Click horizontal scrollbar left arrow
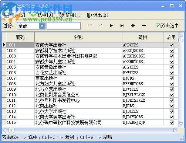186x143 pixels. pyautogui.click(x=5, y=130)
